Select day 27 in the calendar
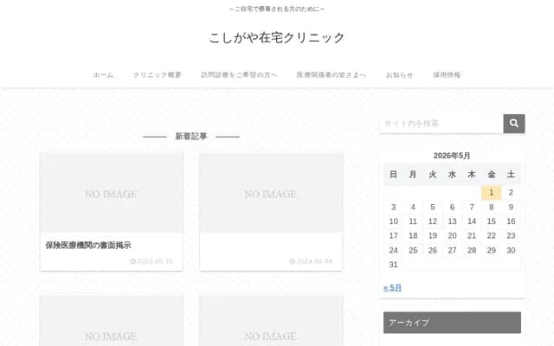The image size is (554, 346). click(x=452, y=250)
